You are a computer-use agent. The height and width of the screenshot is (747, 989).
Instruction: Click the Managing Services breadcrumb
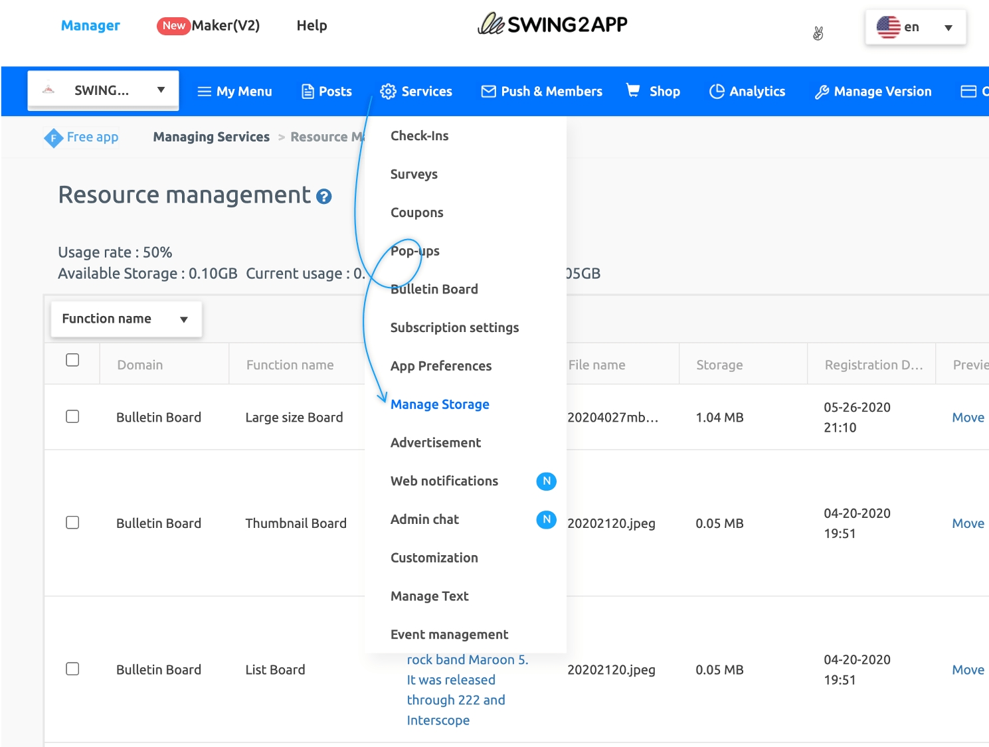coord(211,137)
